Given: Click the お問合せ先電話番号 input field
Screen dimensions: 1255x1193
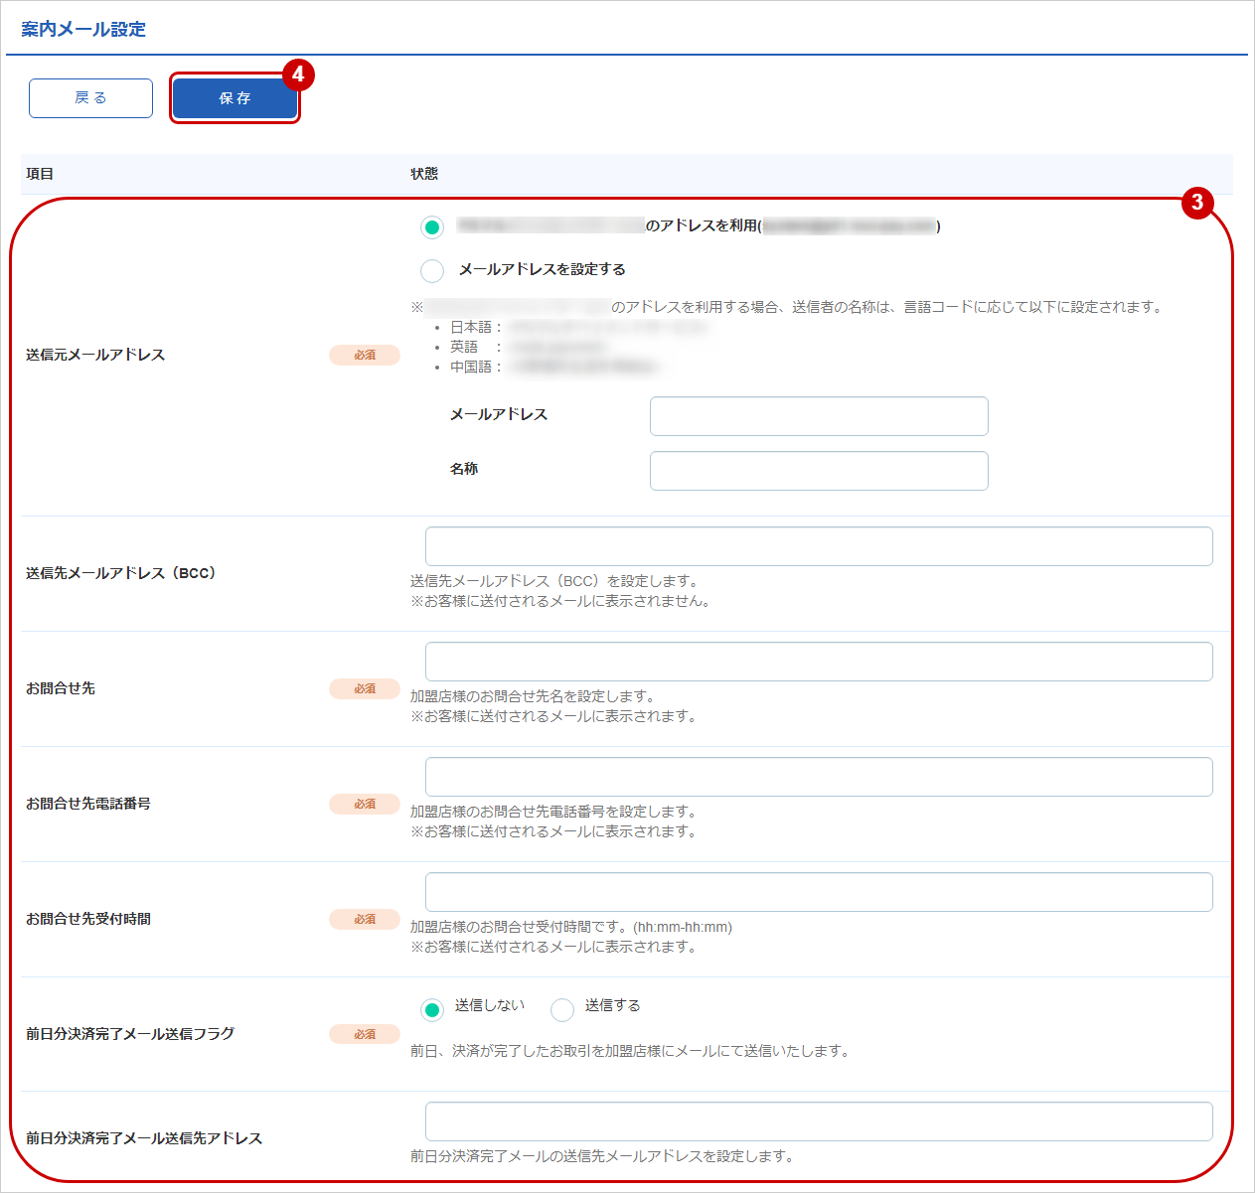Looking at the screenshot, I should point(819,777).
